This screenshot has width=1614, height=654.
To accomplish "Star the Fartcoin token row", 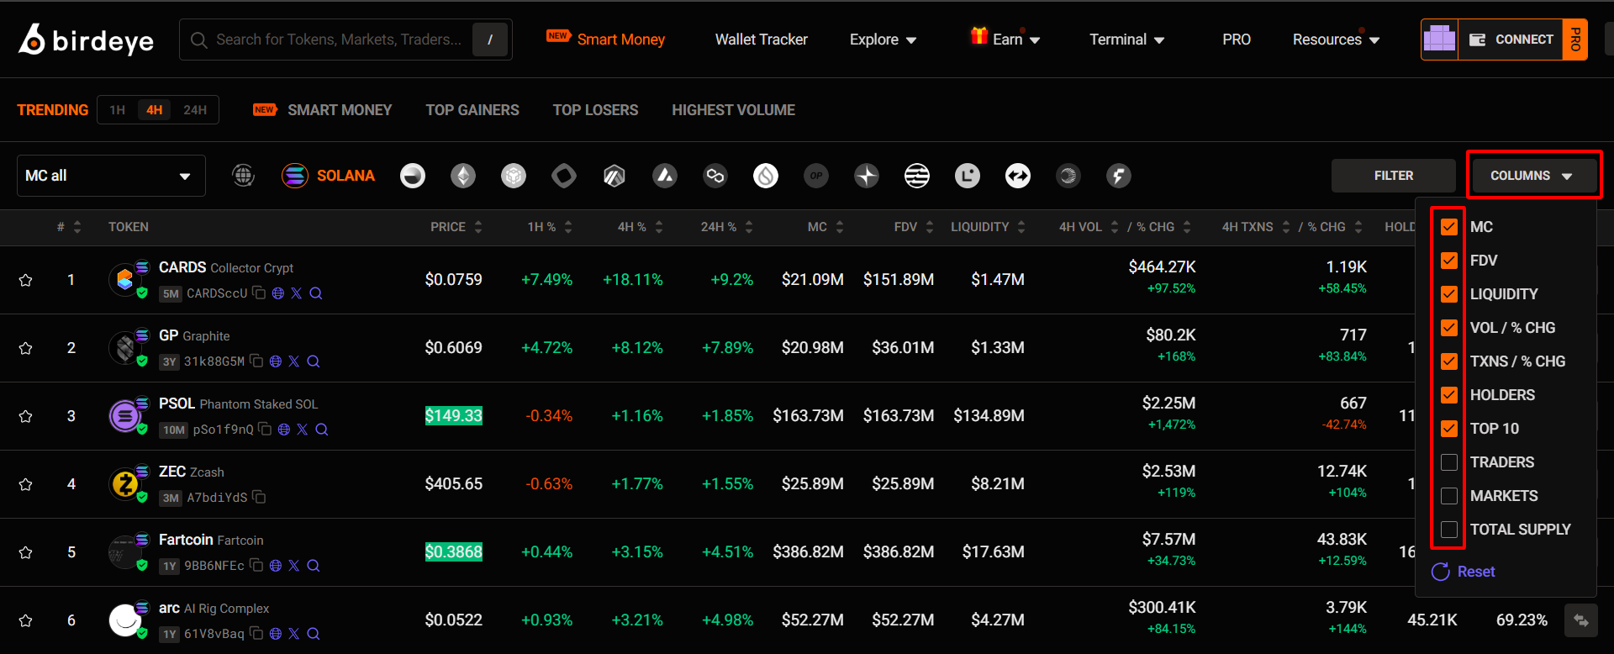I will [26, 552].
